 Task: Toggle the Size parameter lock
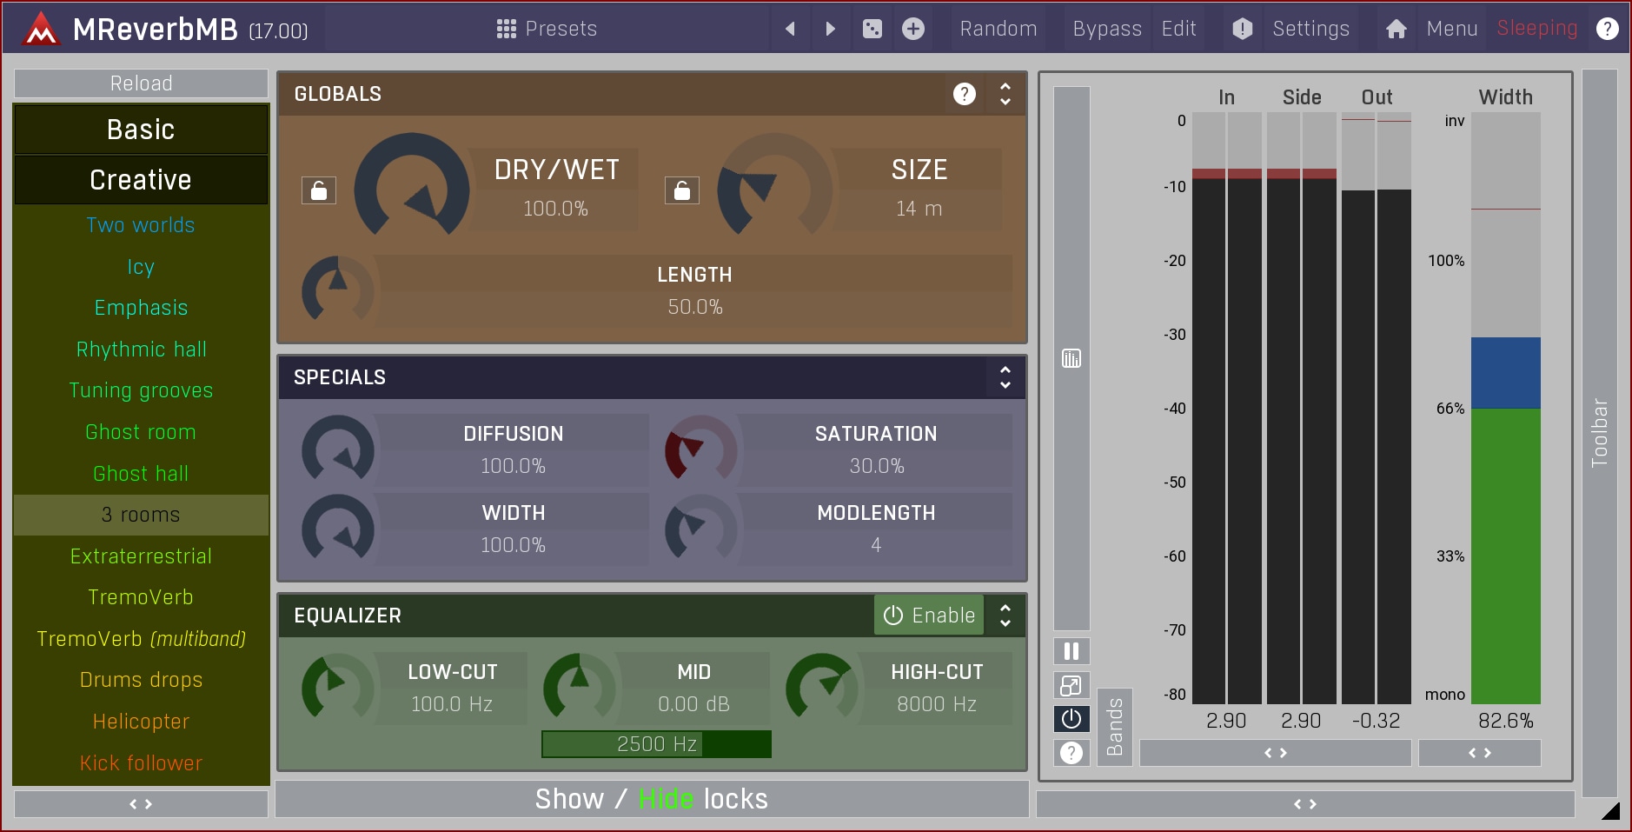pos(682,190)
